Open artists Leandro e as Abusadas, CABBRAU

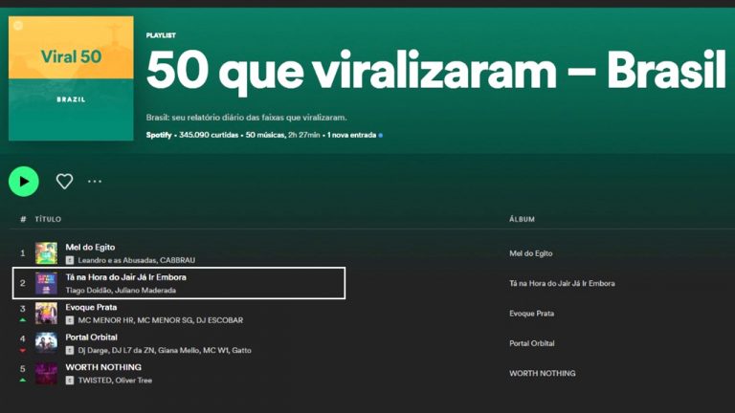point(137,260)
